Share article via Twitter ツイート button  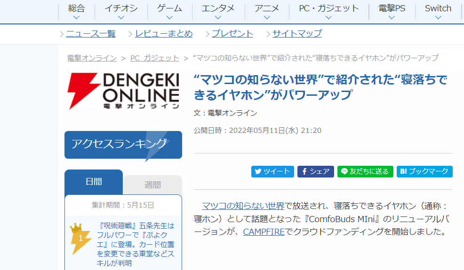(272, 171)
